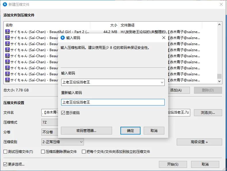
Task: Open the 分卷 不分卷 dropdown
Action: pos(50,132)
